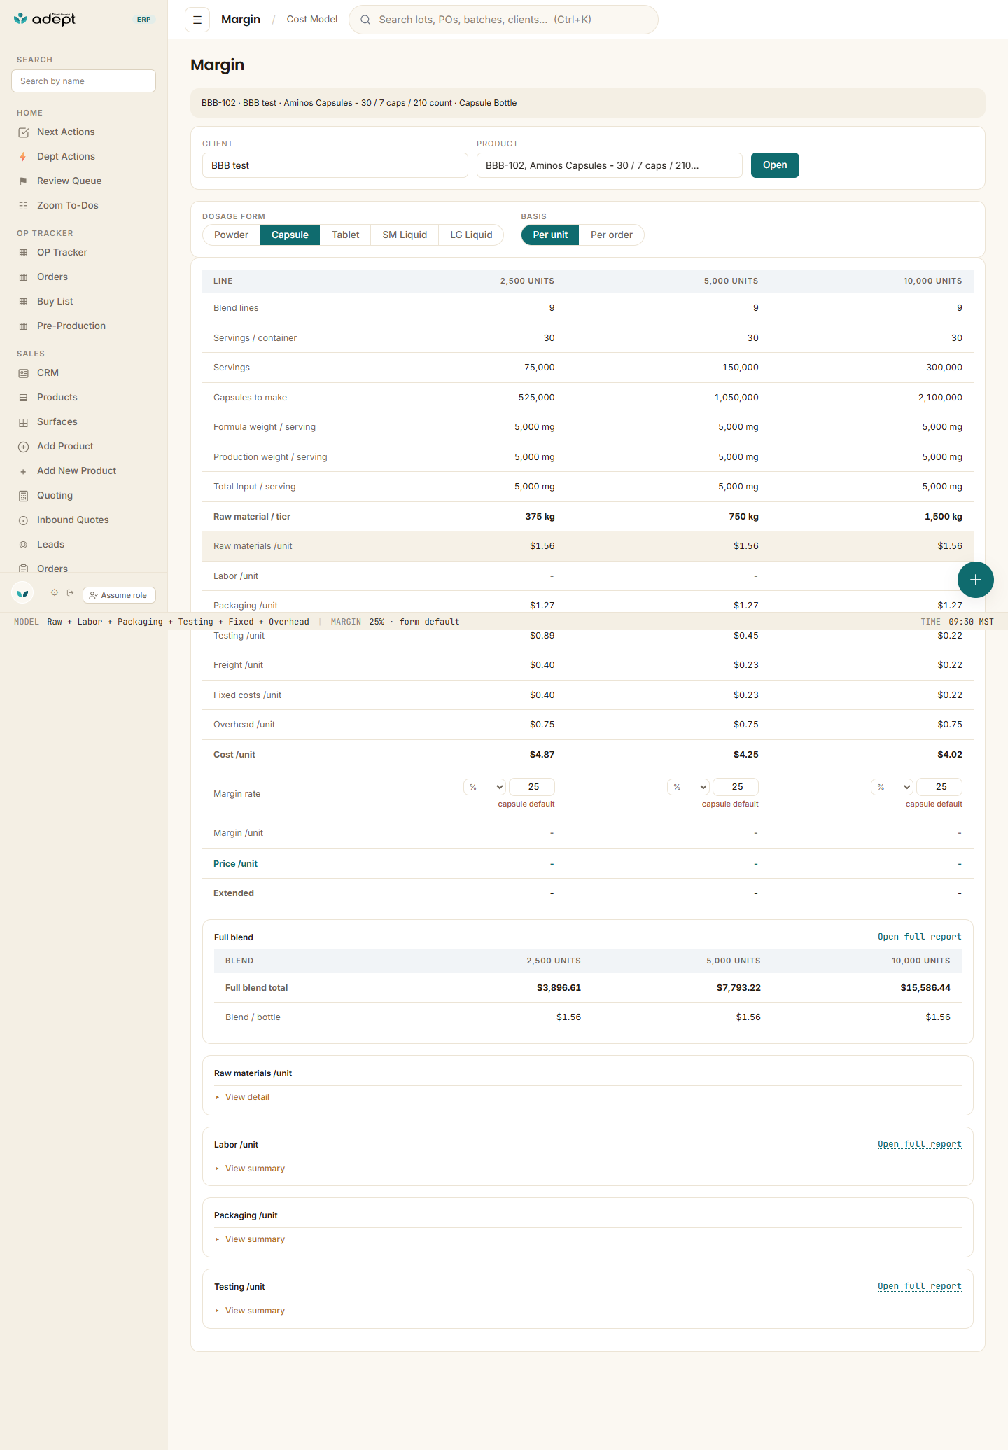Click the Next Actions checklist icon
The width and height of the screenshot is (1008, 1450).
[23, 132]
